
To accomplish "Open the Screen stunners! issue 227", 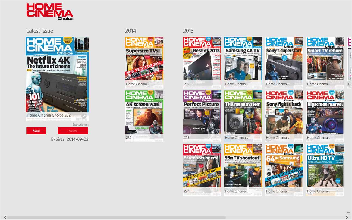I will pyautogui.click(x=202, y=170).
